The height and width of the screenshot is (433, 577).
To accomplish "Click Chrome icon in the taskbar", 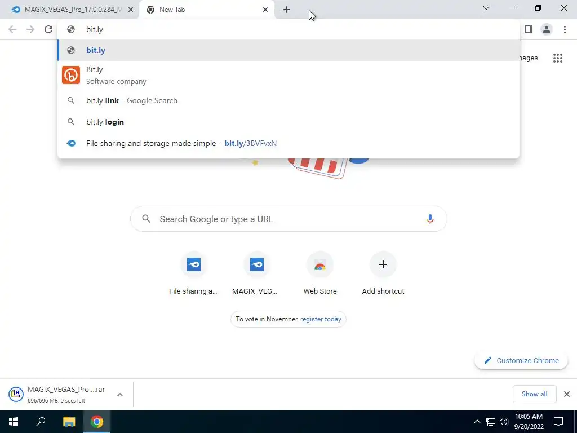I will tap(97, 422).
